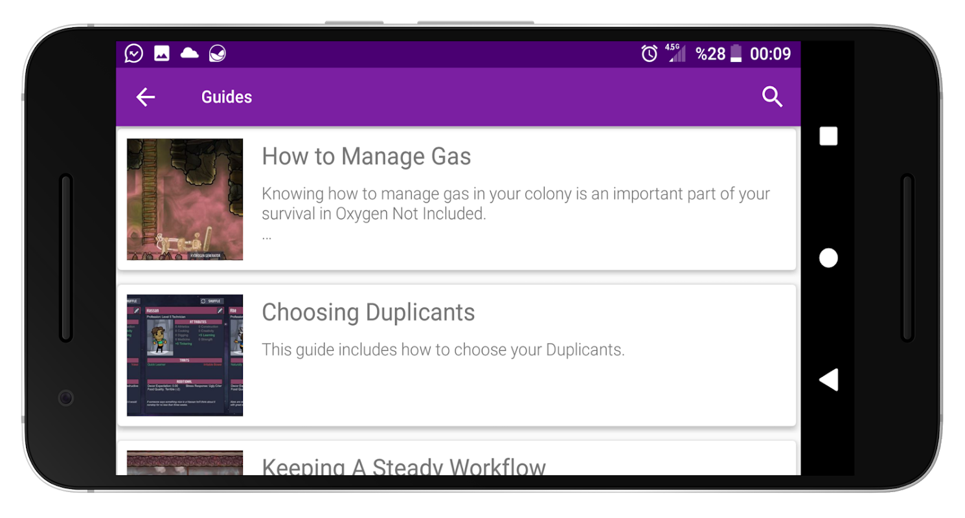Tap the alarm clock status icon

[649, 54]
